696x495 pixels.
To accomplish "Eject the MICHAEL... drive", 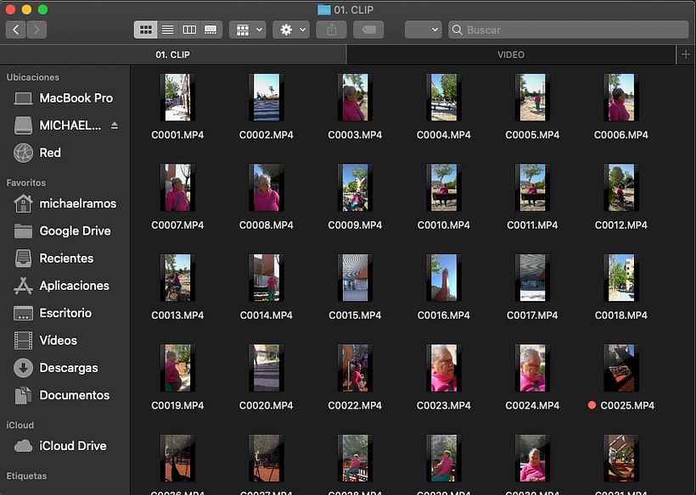I will [x=115, y=125].
